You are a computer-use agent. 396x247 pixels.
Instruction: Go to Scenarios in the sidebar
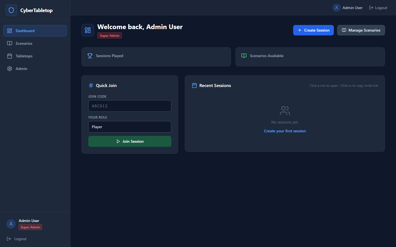35,43
